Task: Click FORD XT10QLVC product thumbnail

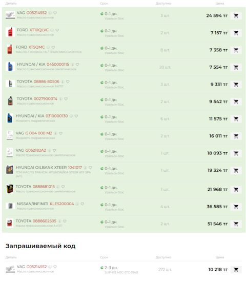Action: pyautogui.click(x=10, y=32)
